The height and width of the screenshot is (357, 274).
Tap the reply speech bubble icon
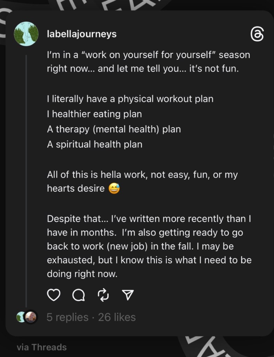78,296
